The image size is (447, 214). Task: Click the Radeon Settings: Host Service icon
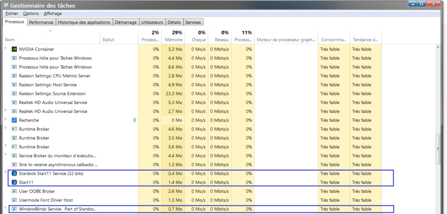(x=14, y=85)
